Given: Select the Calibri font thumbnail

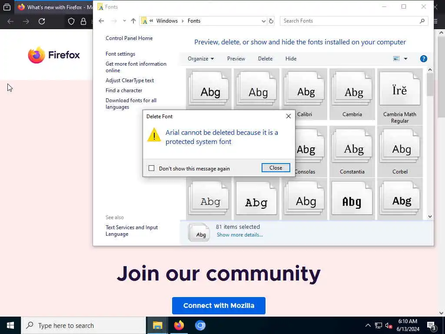Looking at the screenshot, I should coord(304,94).
